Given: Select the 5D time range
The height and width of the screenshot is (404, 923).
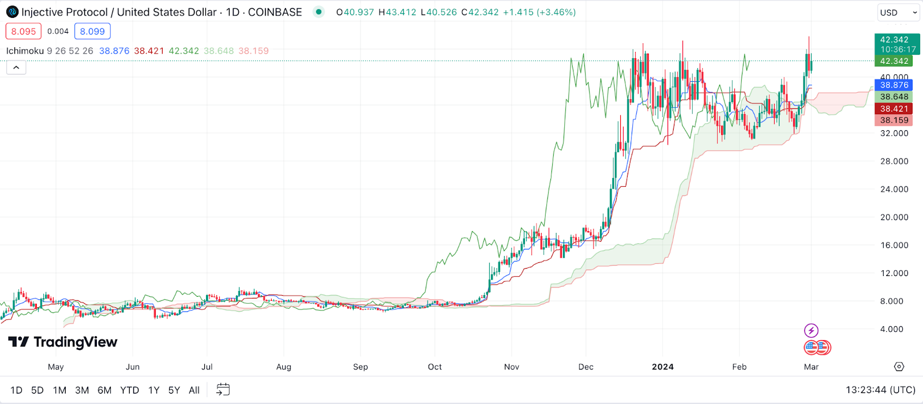Looking at the screenshot, I should click(37, 390).
